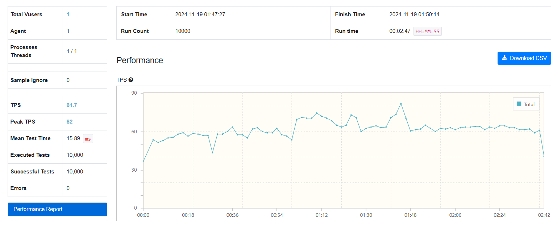This screenshot has width=557, height=228.
Task: Click the final lowest data point at chart end
Action: pyautogui.click(x=544, y=156)
